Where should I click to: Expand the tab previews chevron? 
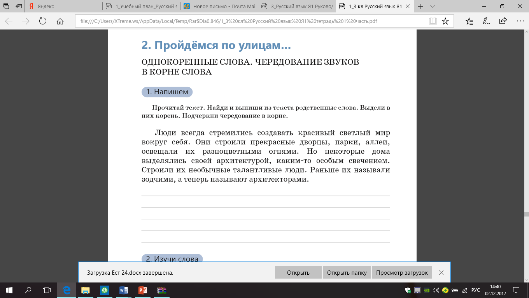tap(433, 7)
